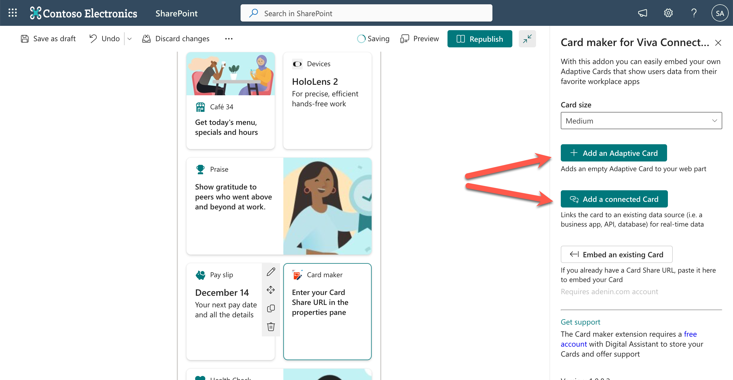Collapse the page content with arrows icon
This screenshot has width=733, height=380.
[527, 39]
